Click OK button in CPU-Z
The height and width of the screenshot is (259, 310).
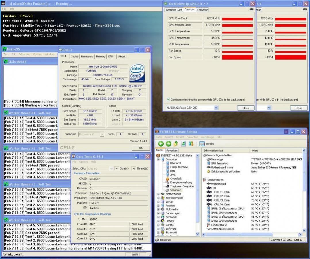click(141, 148)
